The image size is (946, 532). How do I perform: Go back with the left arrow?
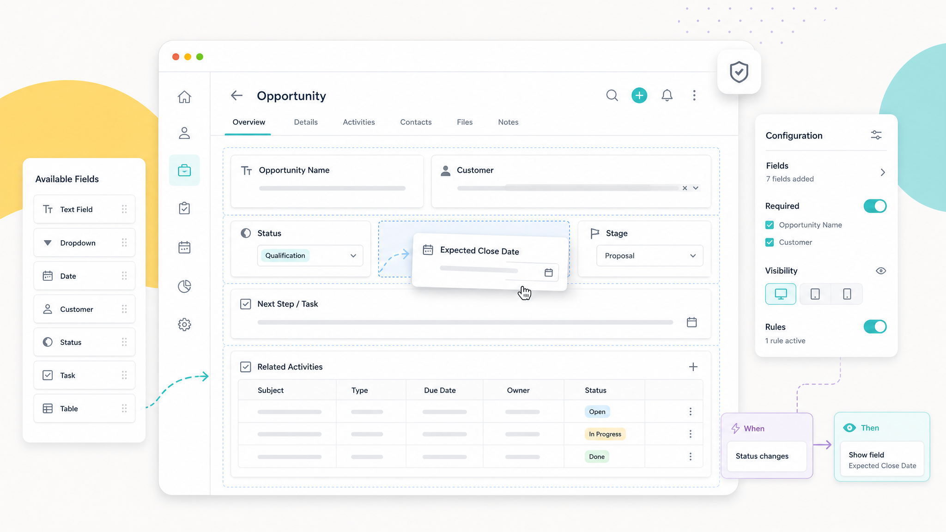click(x=236, y=96)
